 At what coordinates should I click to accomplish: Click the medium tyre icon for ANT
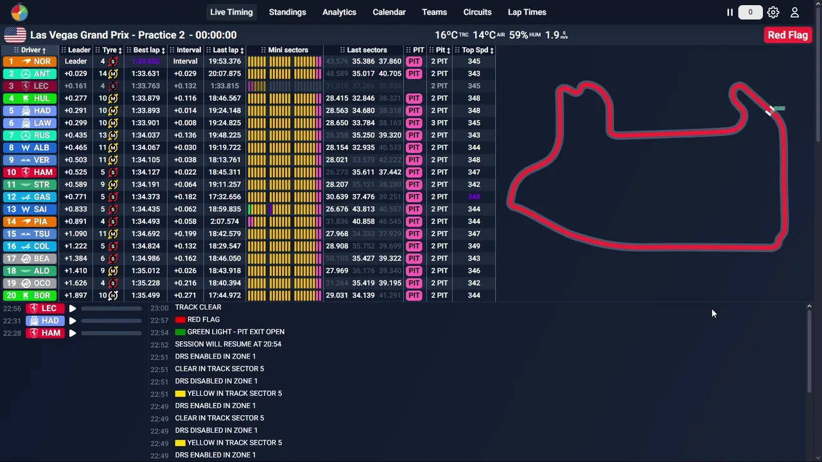[113, 74]
